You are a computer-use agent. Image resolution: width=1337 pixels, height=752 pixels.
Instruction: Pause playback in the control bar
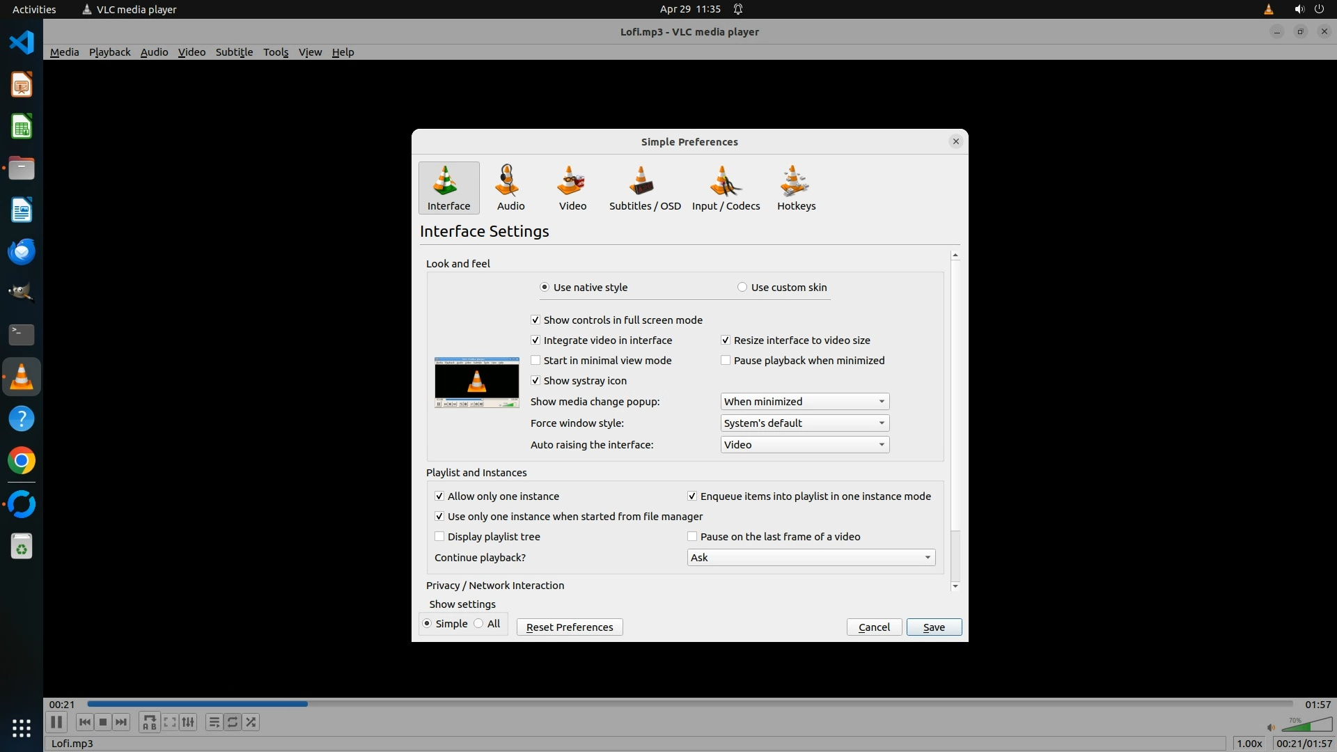57,722
